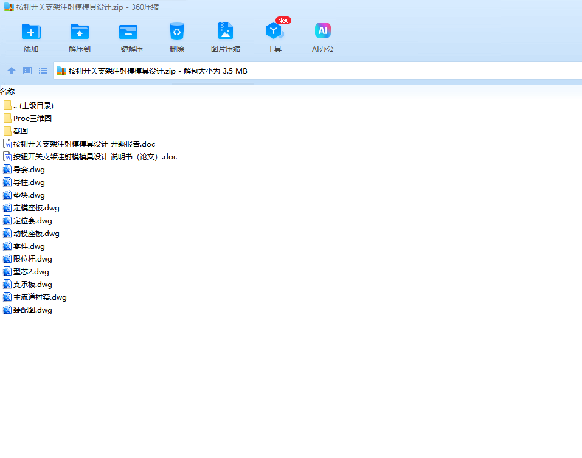Click the zip icon in address bar

tap(61, 71)
